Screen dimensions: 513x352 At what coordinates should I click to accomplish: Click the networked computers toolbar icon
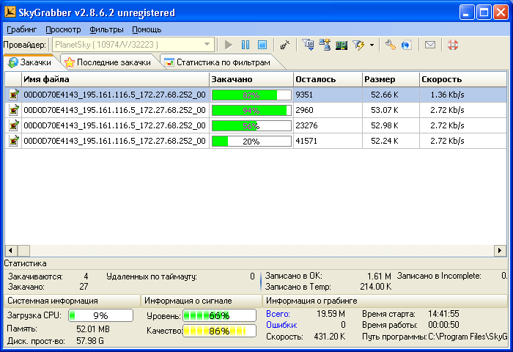point(325,45)
